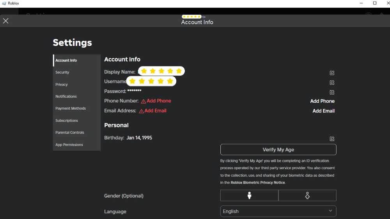Select the male gender icon
This screenshot has height=219, width=390.
coord(249,195)
